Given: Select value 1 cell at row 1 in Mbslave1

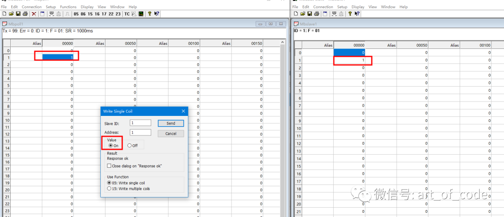Looking at the screenshot, I should click(x=349, y=60).
